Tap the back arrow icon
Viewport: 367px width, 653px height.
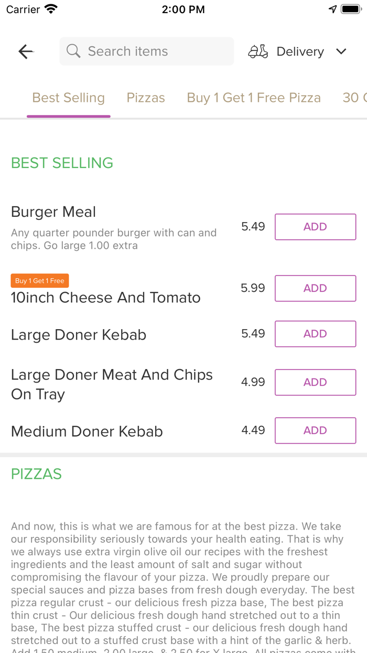[x=25, y=51]
